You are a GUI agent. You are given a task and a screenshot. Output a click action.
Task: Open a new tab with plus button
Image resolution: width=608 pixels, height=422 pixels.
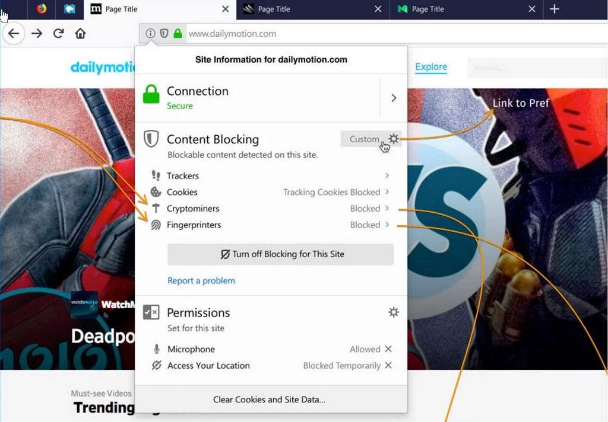tap(555, 9)
